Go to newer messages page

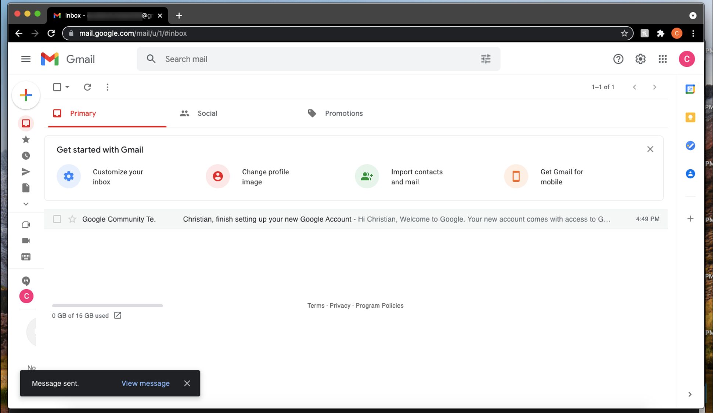[x=634, y=87]
